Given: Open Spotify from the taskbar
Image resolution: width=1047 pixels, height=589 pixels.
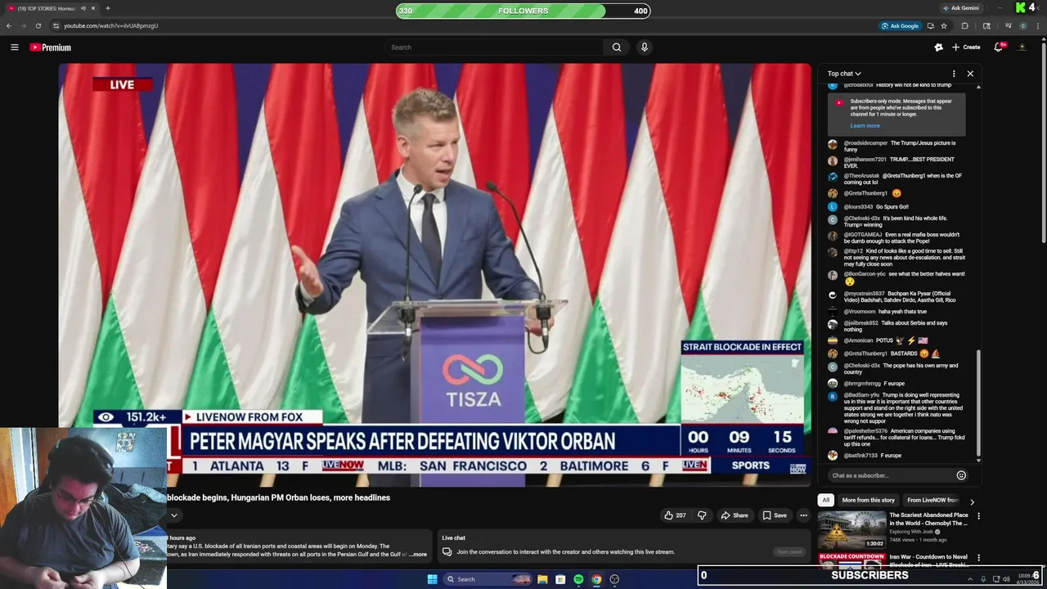Looking at the screenshot, I should pyautogui.click(x=578, y=579).
